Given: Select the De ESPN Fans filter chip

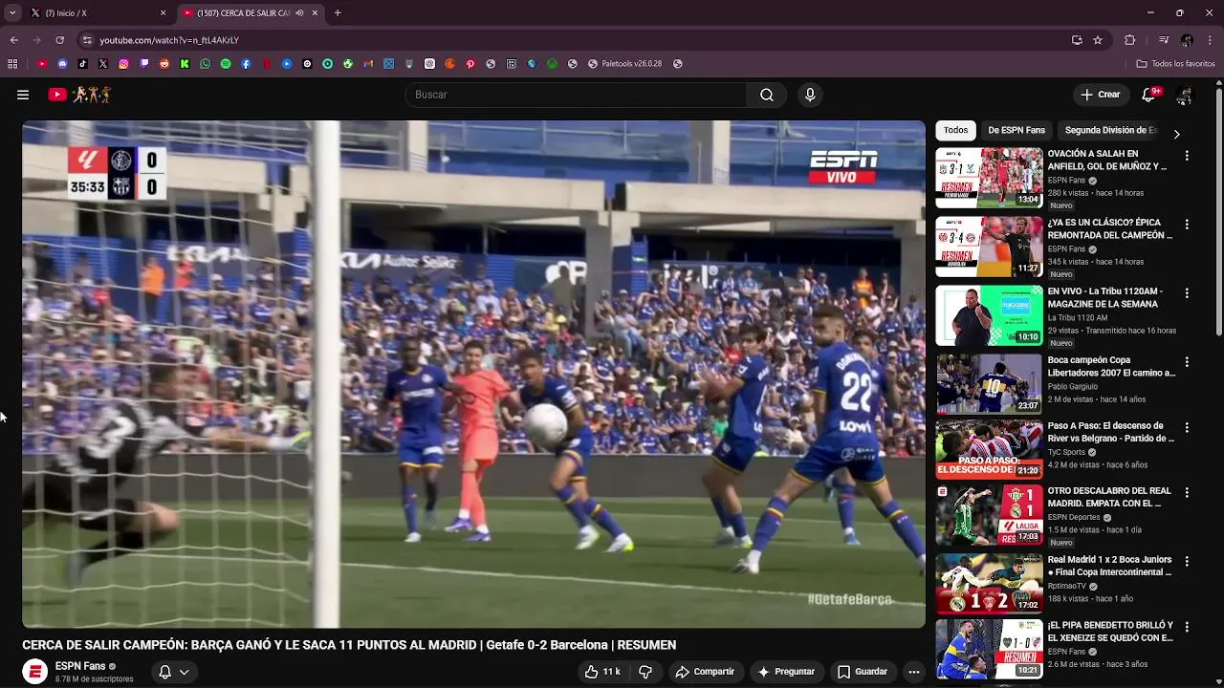Looking at the screenshot, I should (1016, 130).
